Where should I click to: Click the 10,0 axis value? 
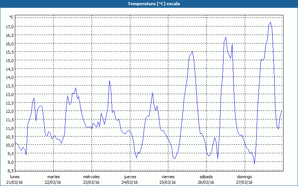click(10, 145)
